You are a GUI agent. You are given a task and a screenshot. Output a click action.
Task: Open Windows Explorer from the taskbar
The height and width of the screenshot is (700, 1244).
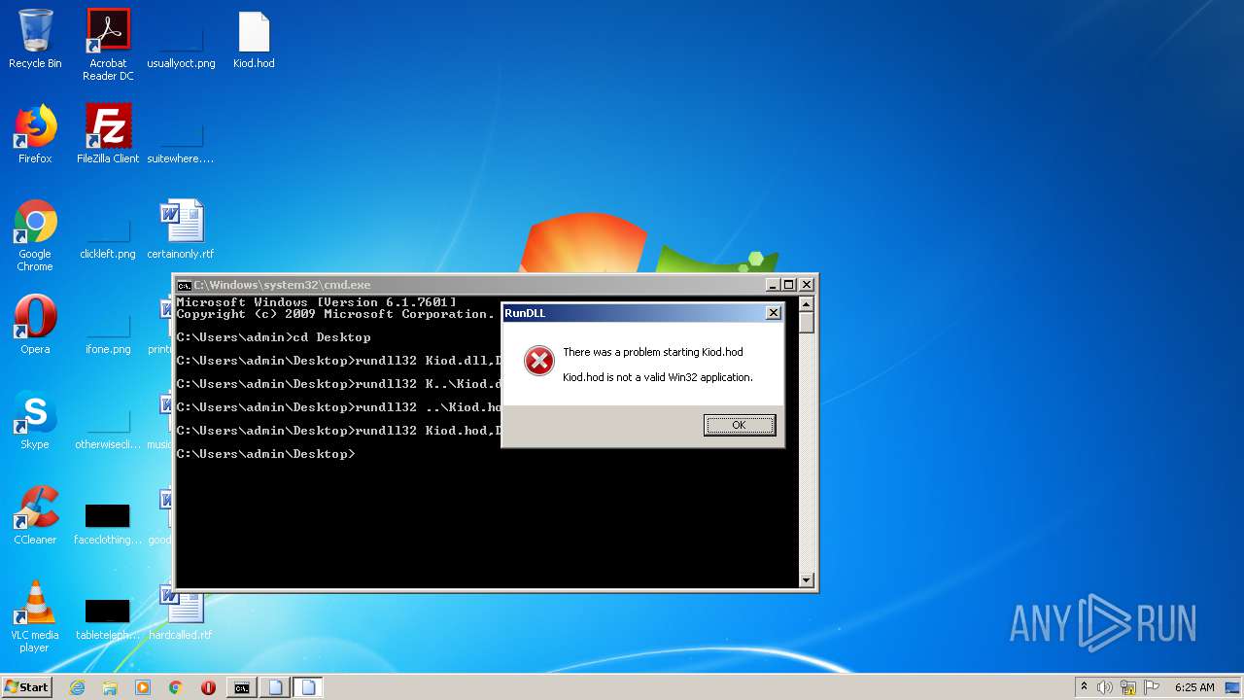pyautogui.click(x=110, y=687)
